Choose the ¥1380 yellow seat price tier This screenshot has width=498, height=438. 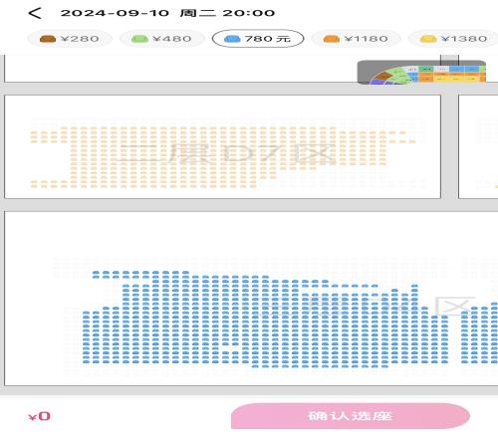(453, 39)
